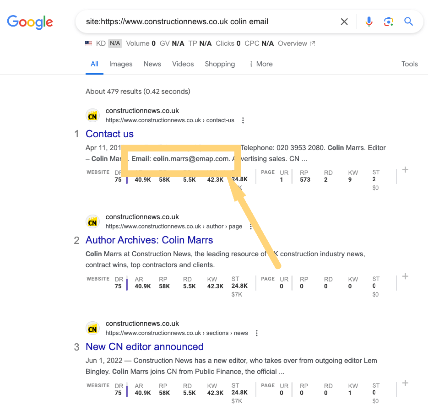The height and width of the screenshot is (405, 428).
Task: Click the blue search magnifier icon
Action: 409,22
